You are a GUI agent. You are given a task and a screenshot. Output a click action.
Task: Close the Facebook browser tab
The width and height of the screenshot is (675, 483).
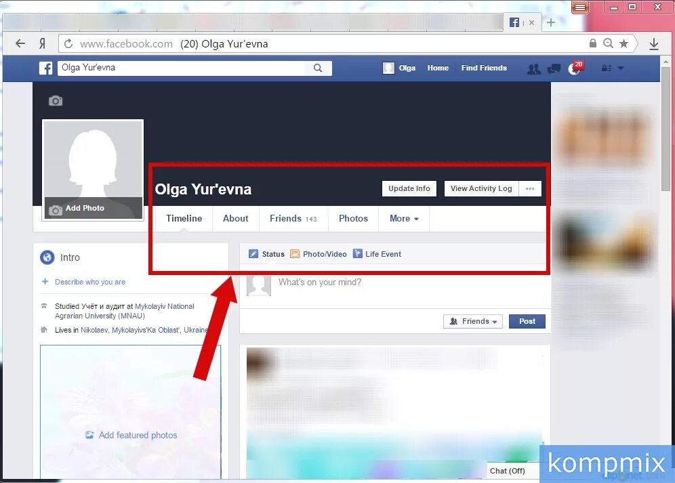point(531,23)
